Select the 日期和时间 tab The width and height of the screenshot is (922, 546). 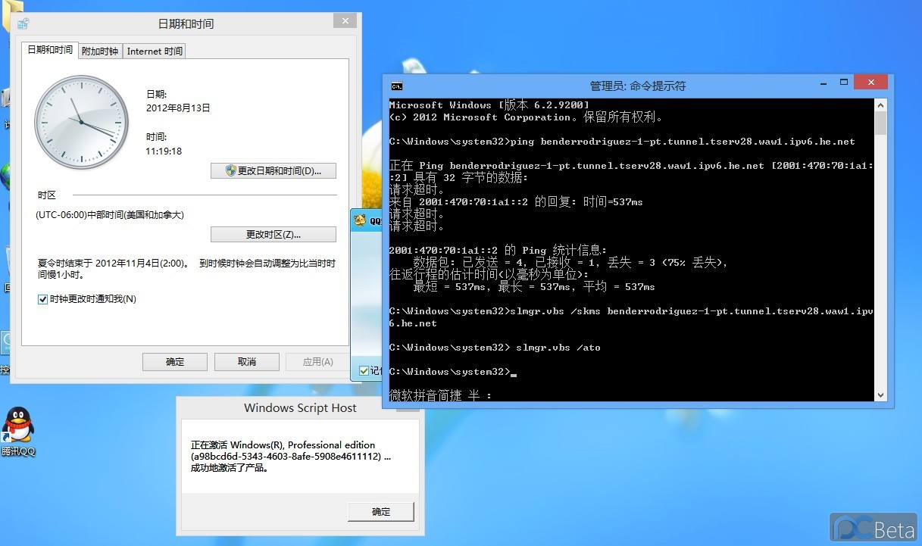(50, 50)
